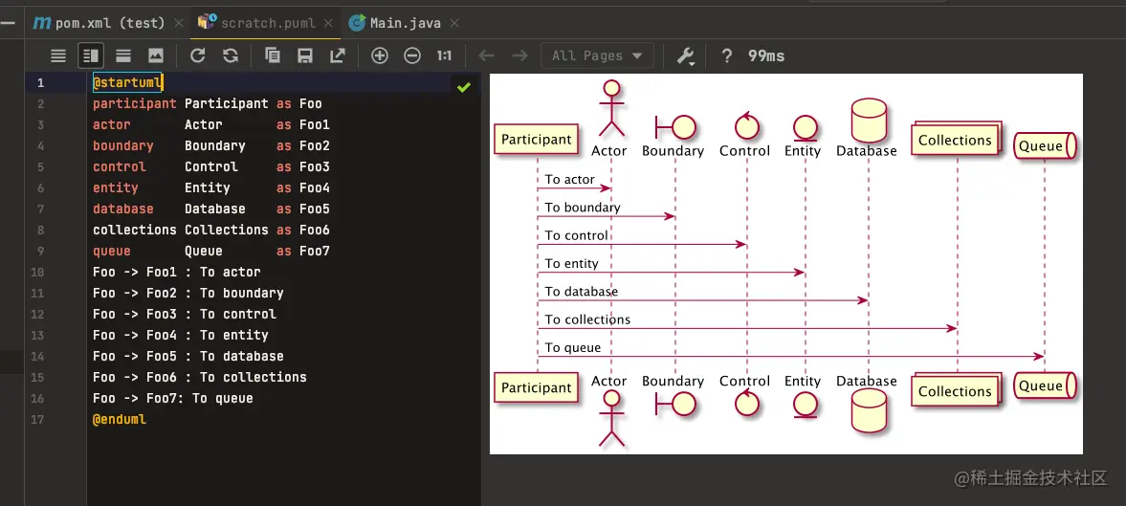Switch to split horizontal layout view
This screenshot has width=1126, height=506.
click(123, 55)
